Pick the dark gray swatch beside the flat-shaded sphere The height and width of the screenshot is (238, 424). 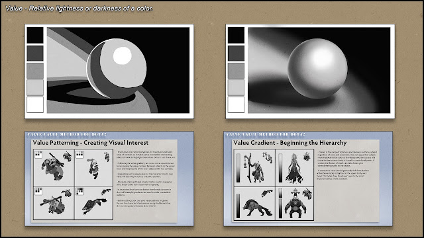(35, 53)
